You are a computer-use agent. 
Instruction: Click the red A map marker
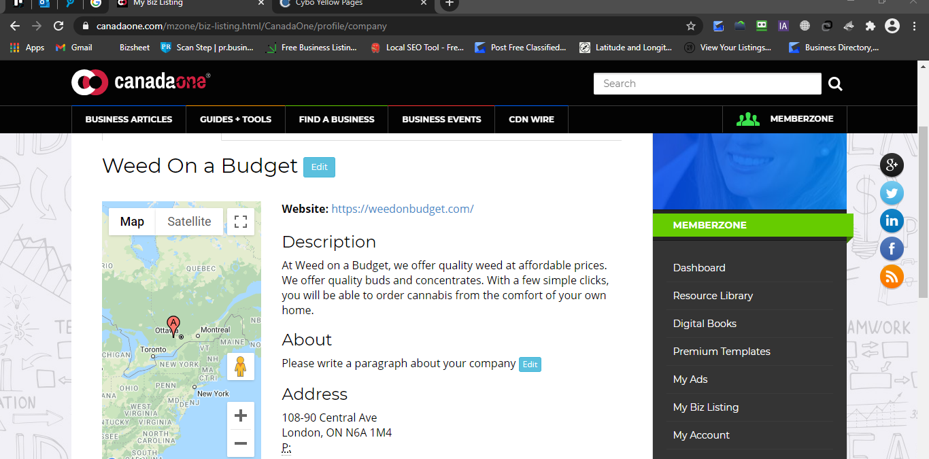coord(173,326)
